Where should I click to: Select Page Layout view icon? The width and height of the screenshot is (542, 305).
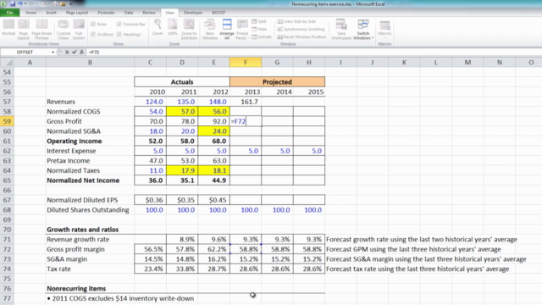pyautogui.click(x=24, y=29)
